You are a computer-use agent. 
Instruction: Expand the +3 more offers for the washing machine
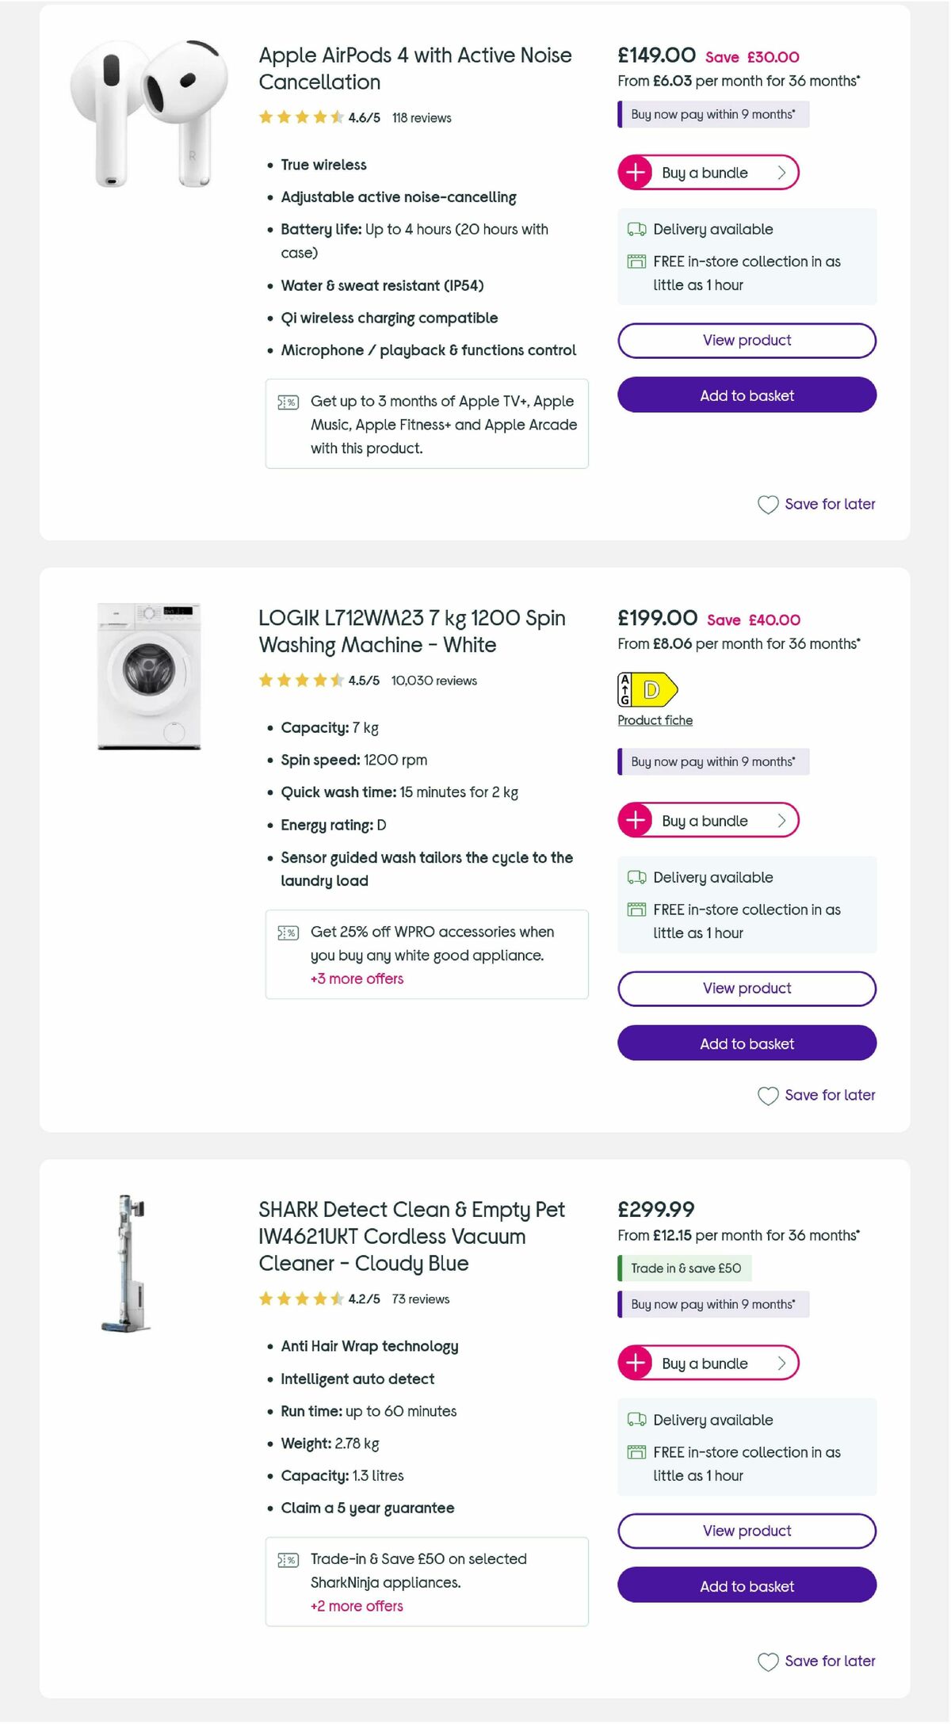point(357,979)
